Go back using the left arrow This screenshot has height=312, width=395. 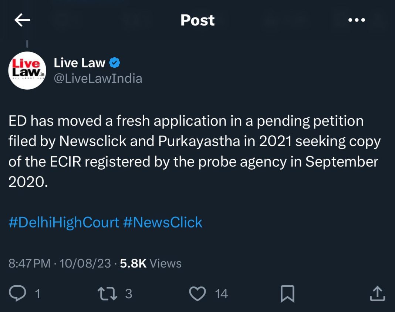[23, 20]
